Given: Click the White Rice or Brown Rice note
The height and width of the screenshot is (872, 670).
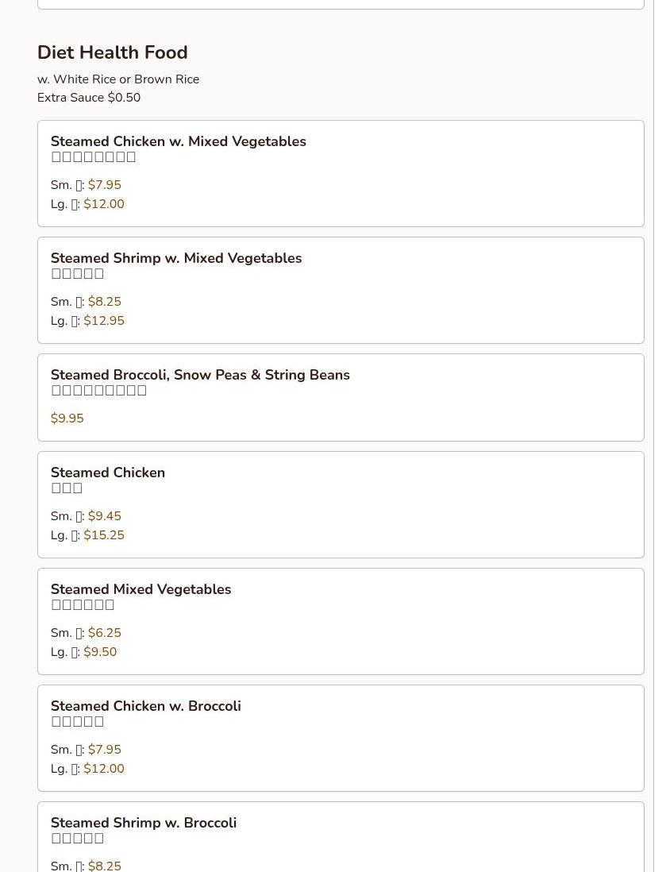Looking at the screenshot, I should point(118,79).
